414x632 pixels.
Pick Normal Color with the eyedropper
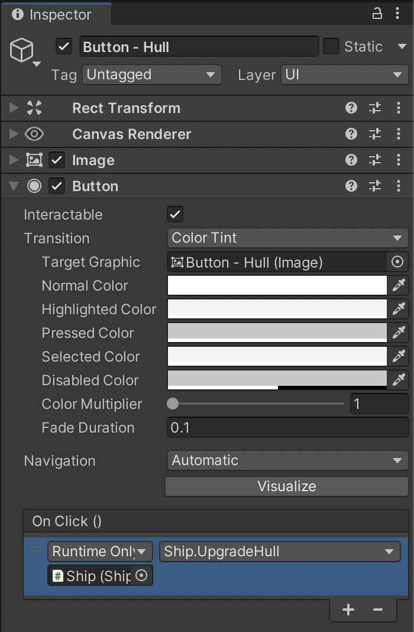(x=399, y=285)
